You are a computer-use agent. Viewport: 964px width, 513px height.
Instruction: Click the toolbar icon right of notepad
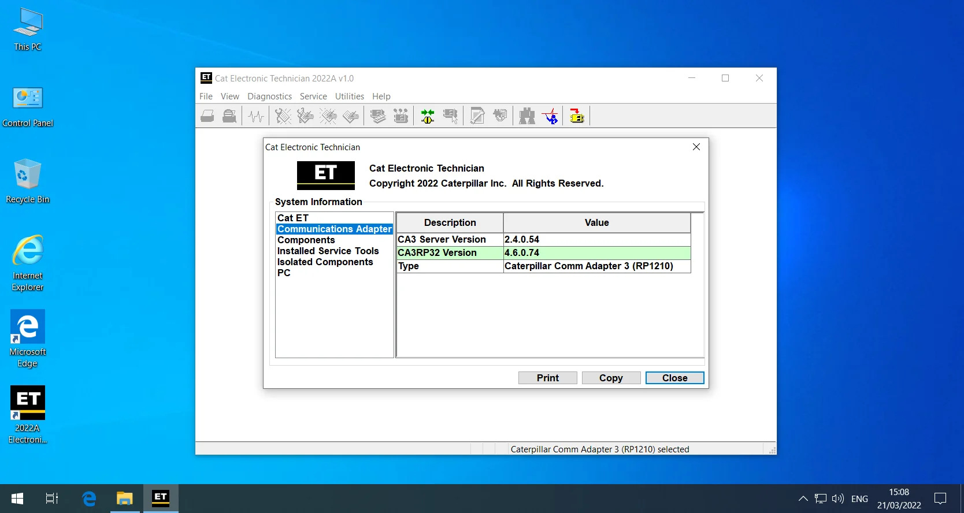(x=500, y=116)
